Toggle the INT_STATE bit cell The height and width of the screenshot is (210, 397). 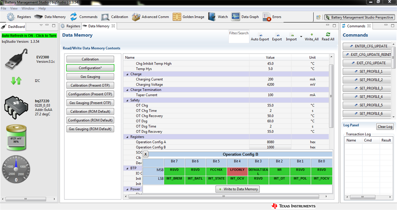pos(216,180)
